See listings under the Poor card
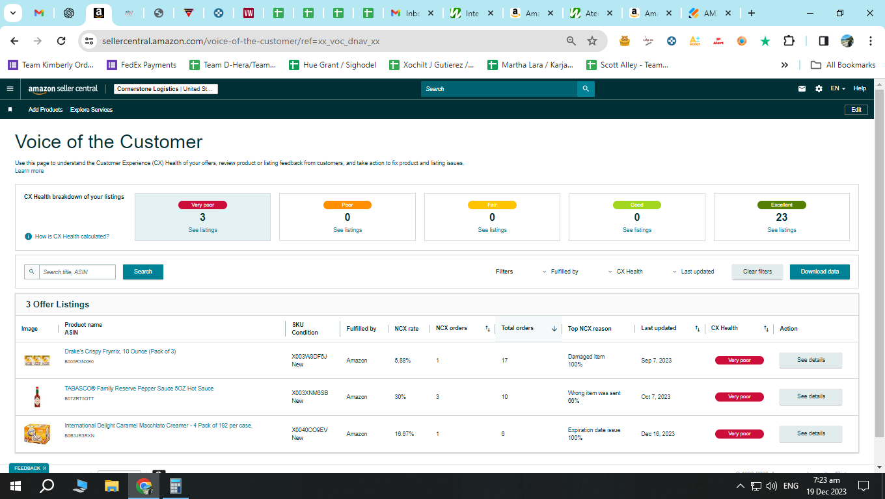 [347, 230]
